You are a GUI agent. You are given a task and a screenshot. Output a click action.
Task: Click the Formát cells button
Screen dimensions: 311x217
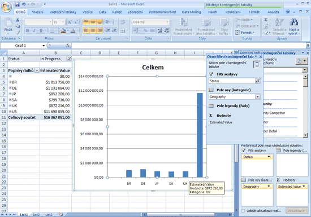pos(245,33)
